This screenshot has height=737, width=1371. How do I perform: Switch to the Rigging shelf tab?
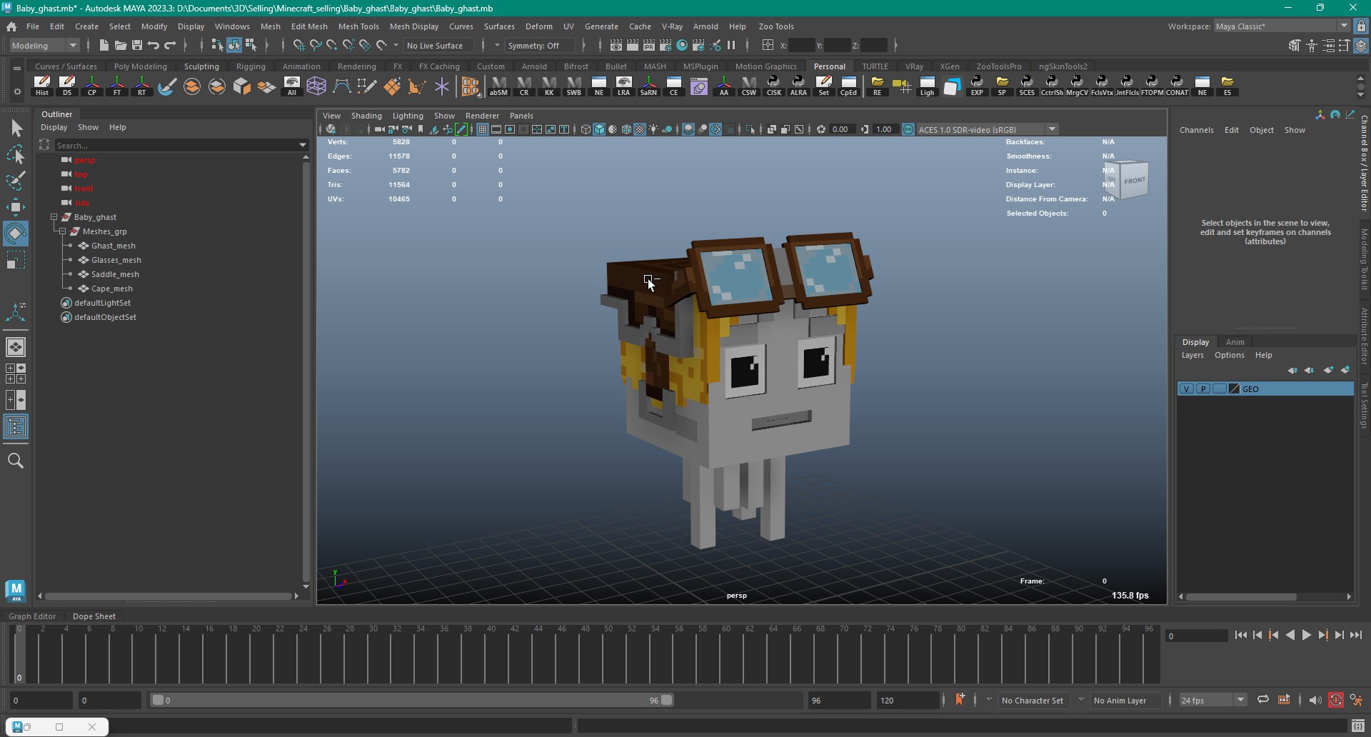click(251, 66)
